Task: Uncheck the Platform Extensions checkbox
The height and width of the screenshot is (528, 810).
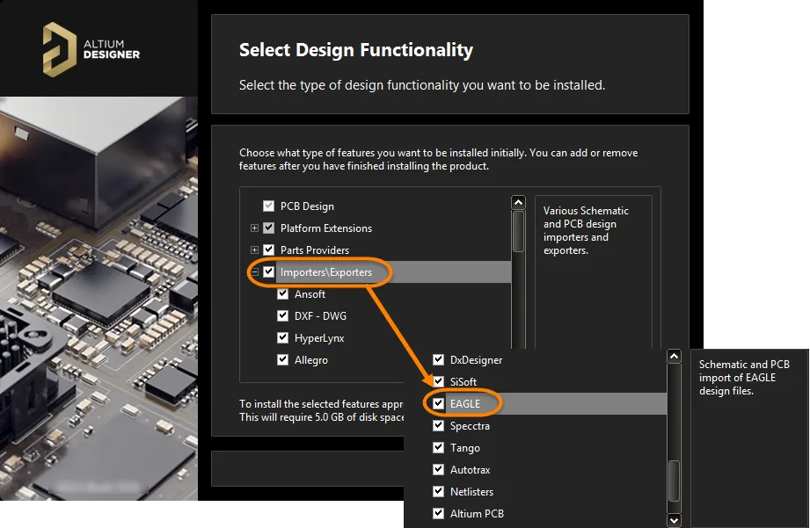Action: coord(268,228)
